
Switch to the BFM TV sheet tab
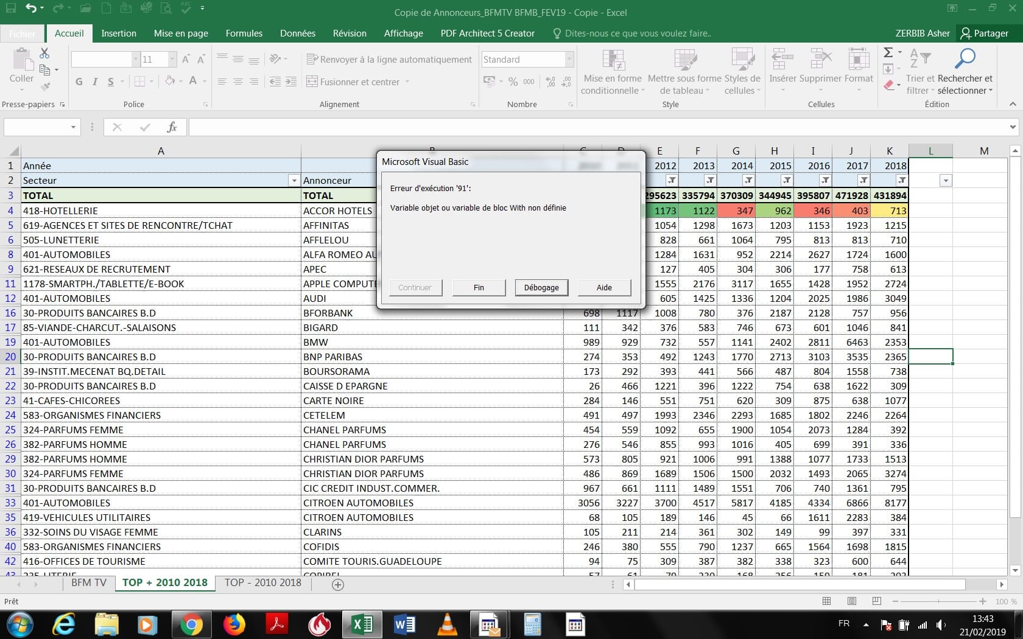click(89, 582)
